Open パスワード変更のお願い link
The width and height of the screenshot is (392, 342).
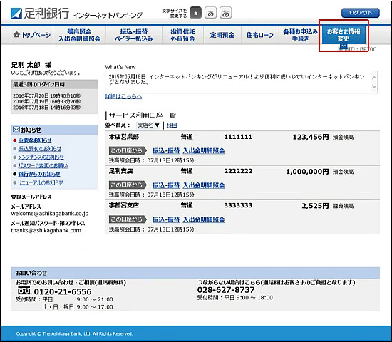tap(43, 165)
